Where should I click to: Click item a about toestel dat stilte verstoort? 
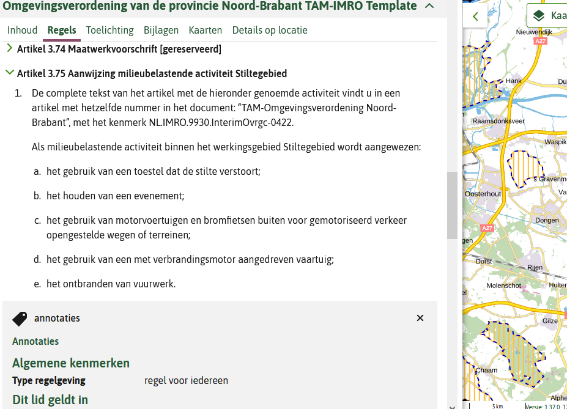coord(154,171)
